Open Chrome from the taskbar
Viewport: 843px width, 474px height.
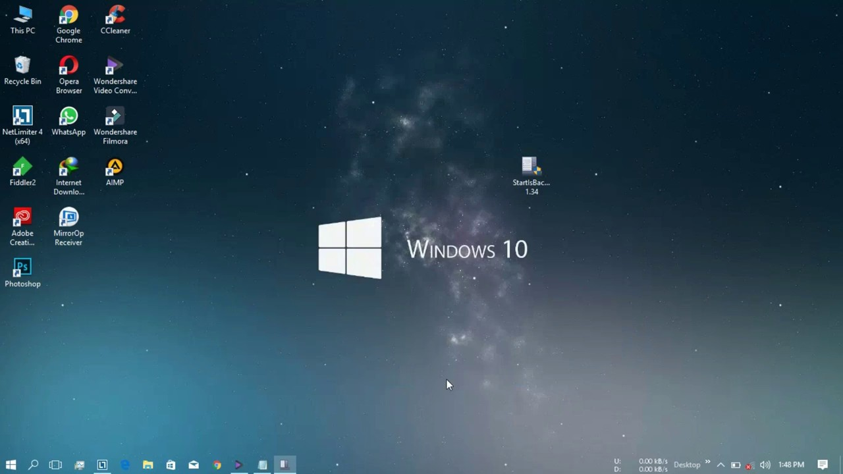(x=217, y=465)
